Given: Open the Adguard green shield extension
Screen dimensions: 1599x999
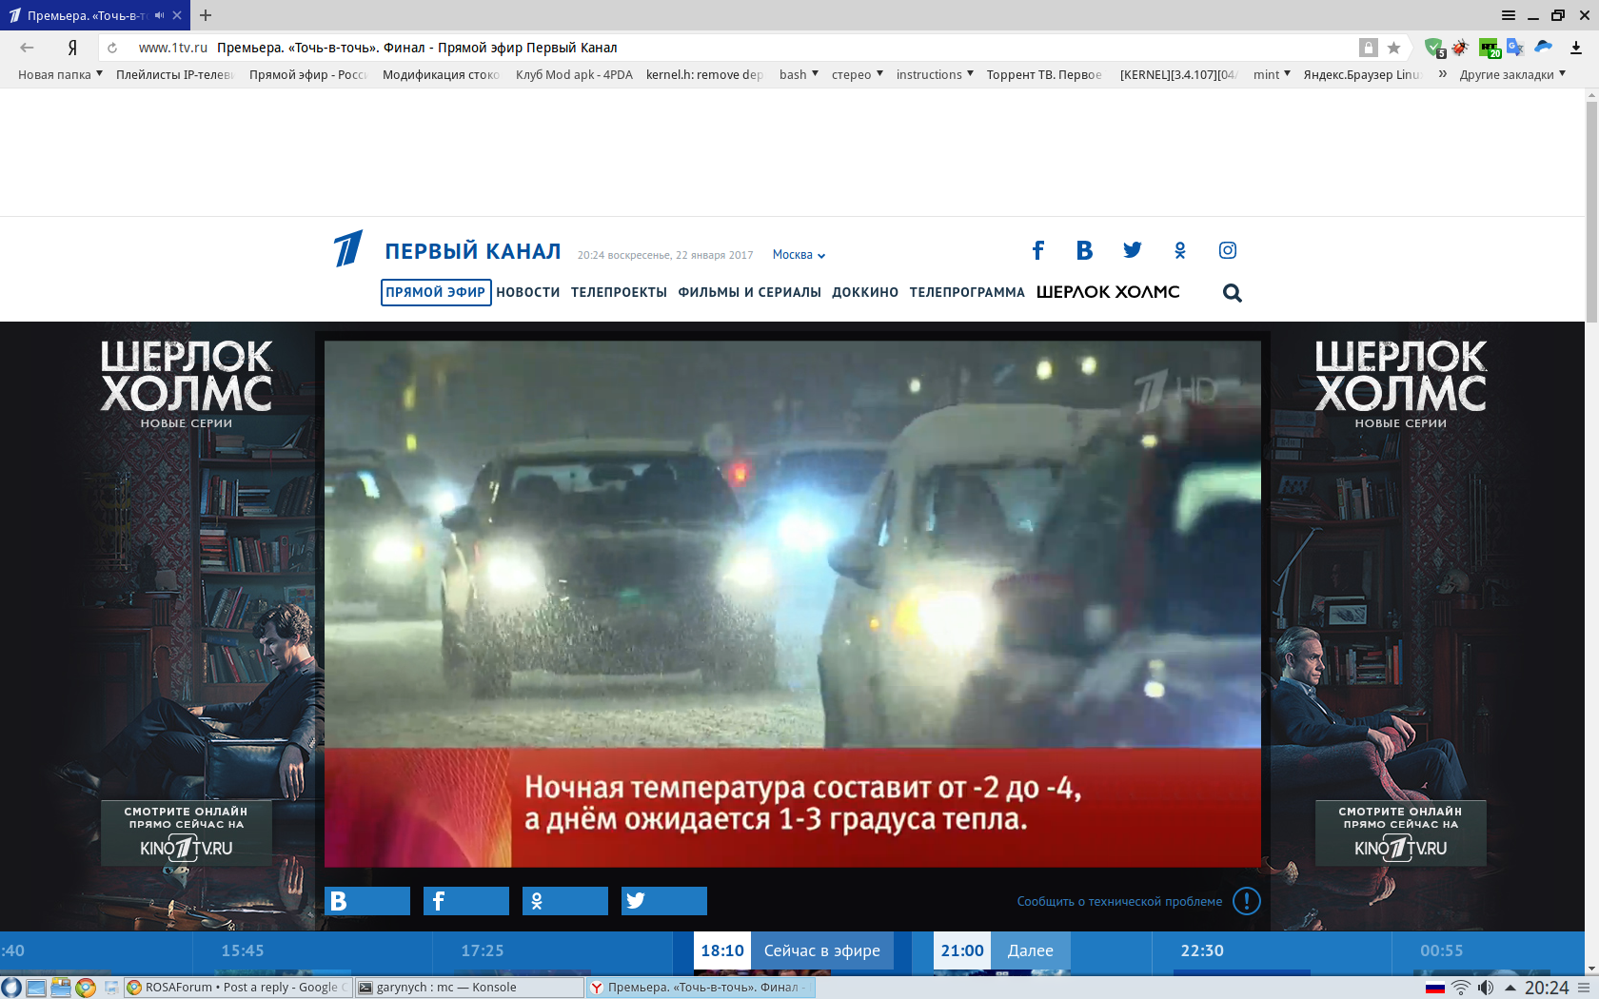Looking at the screenshot, I should (1434, 48).
